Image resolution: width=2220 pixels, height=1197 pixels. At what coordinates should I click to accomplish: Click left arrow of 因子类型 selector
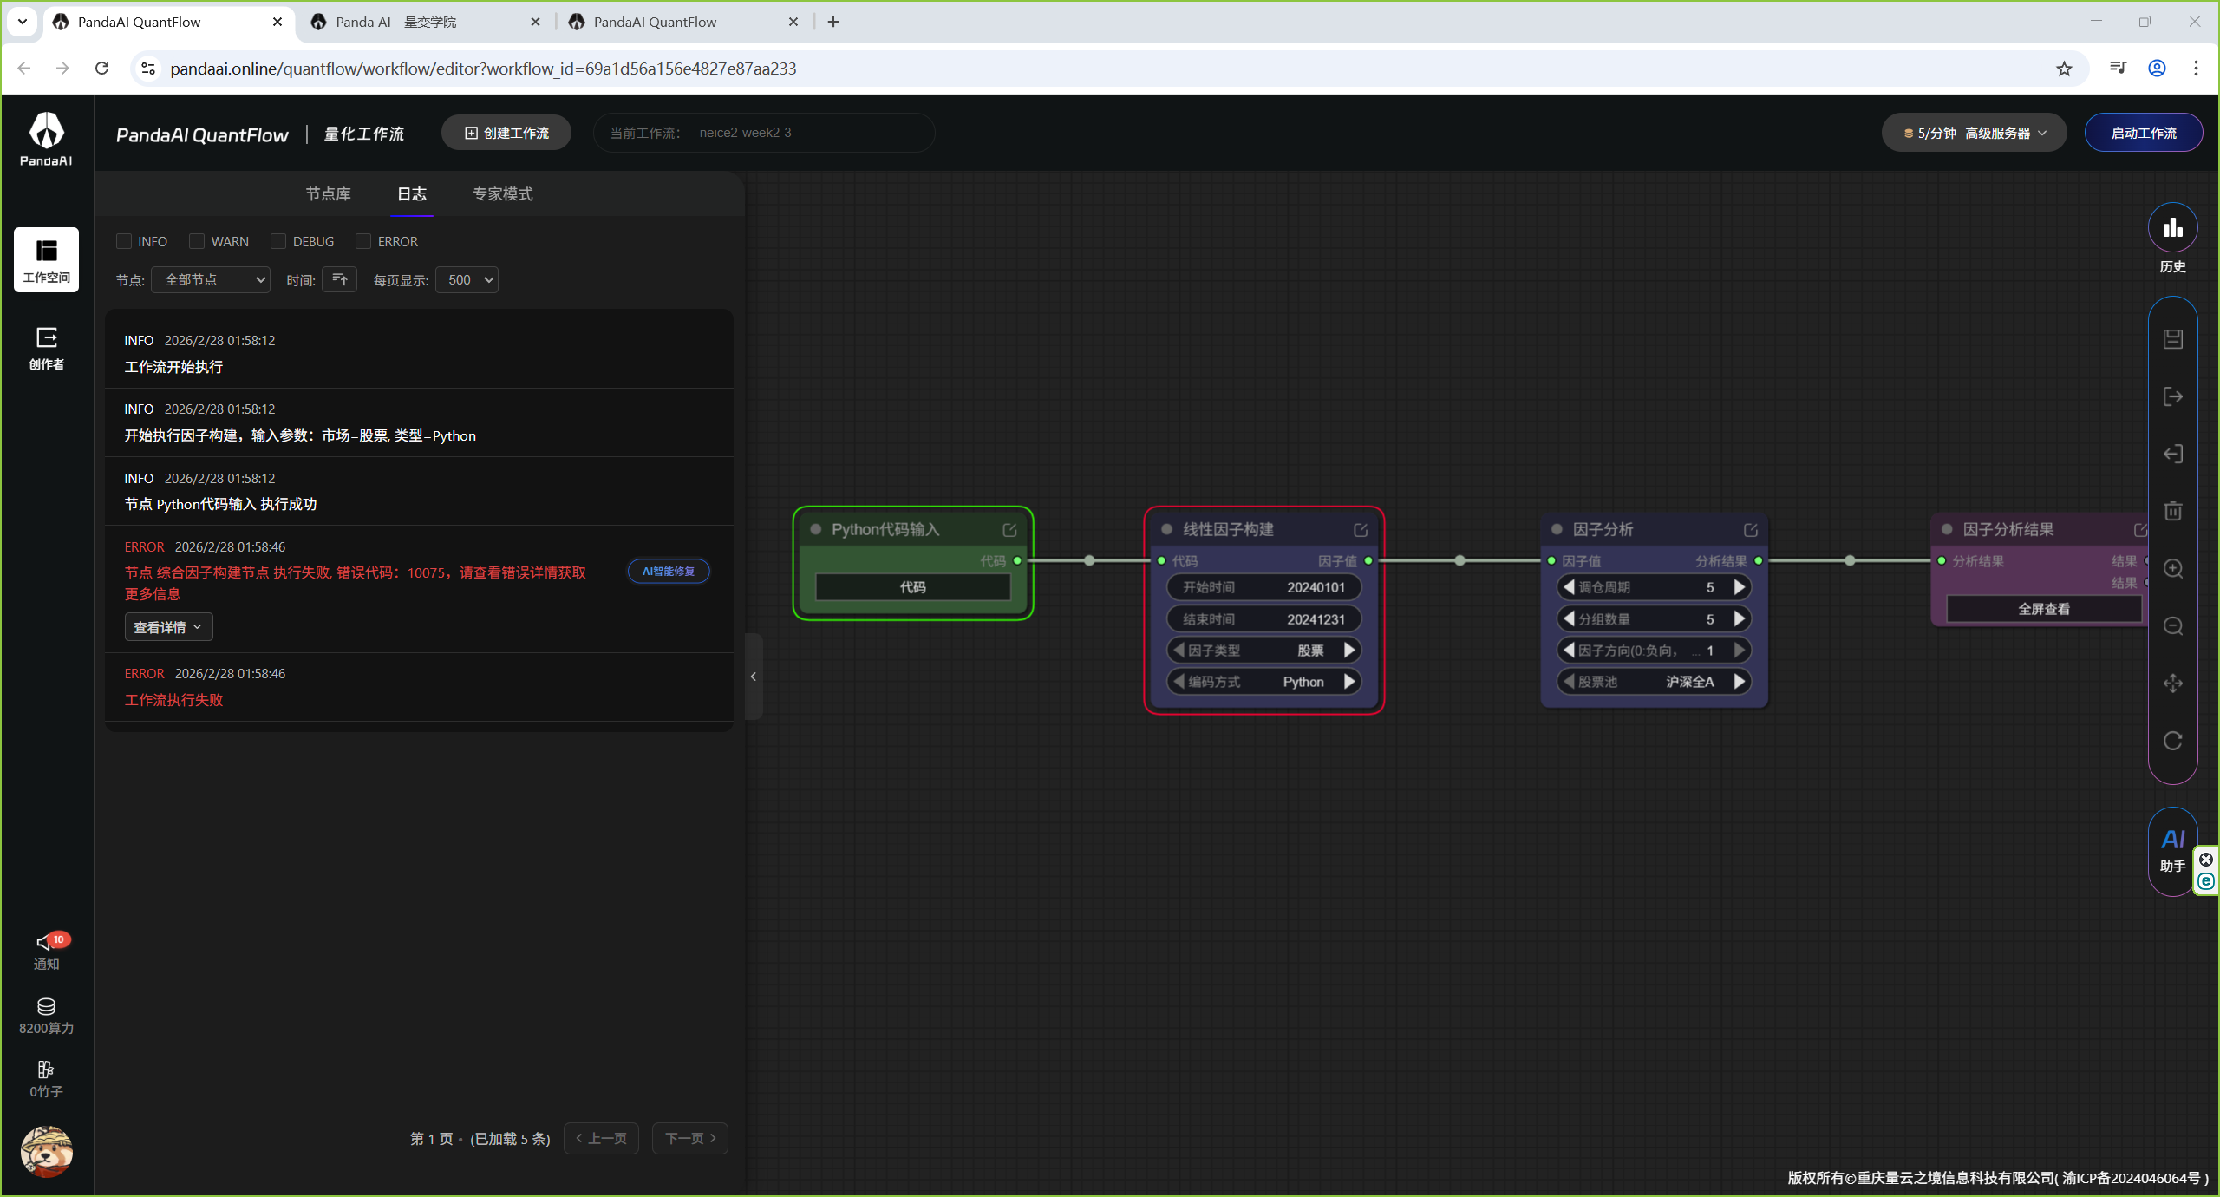1179,651
